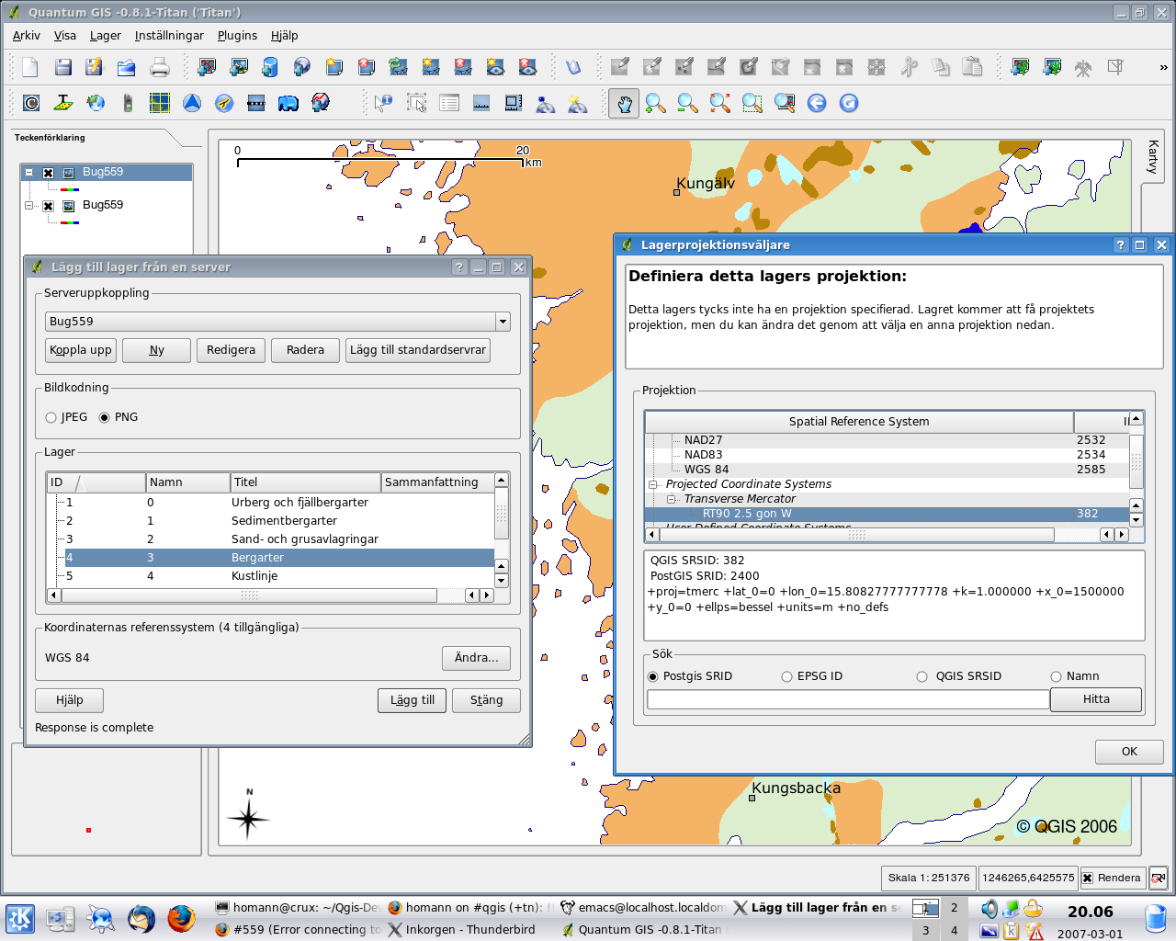Click the Hitta search button

point(1096,699)
